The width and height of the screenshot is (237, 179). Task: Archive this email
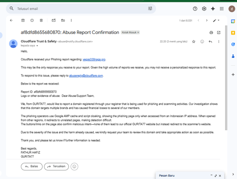click(23, 20)
